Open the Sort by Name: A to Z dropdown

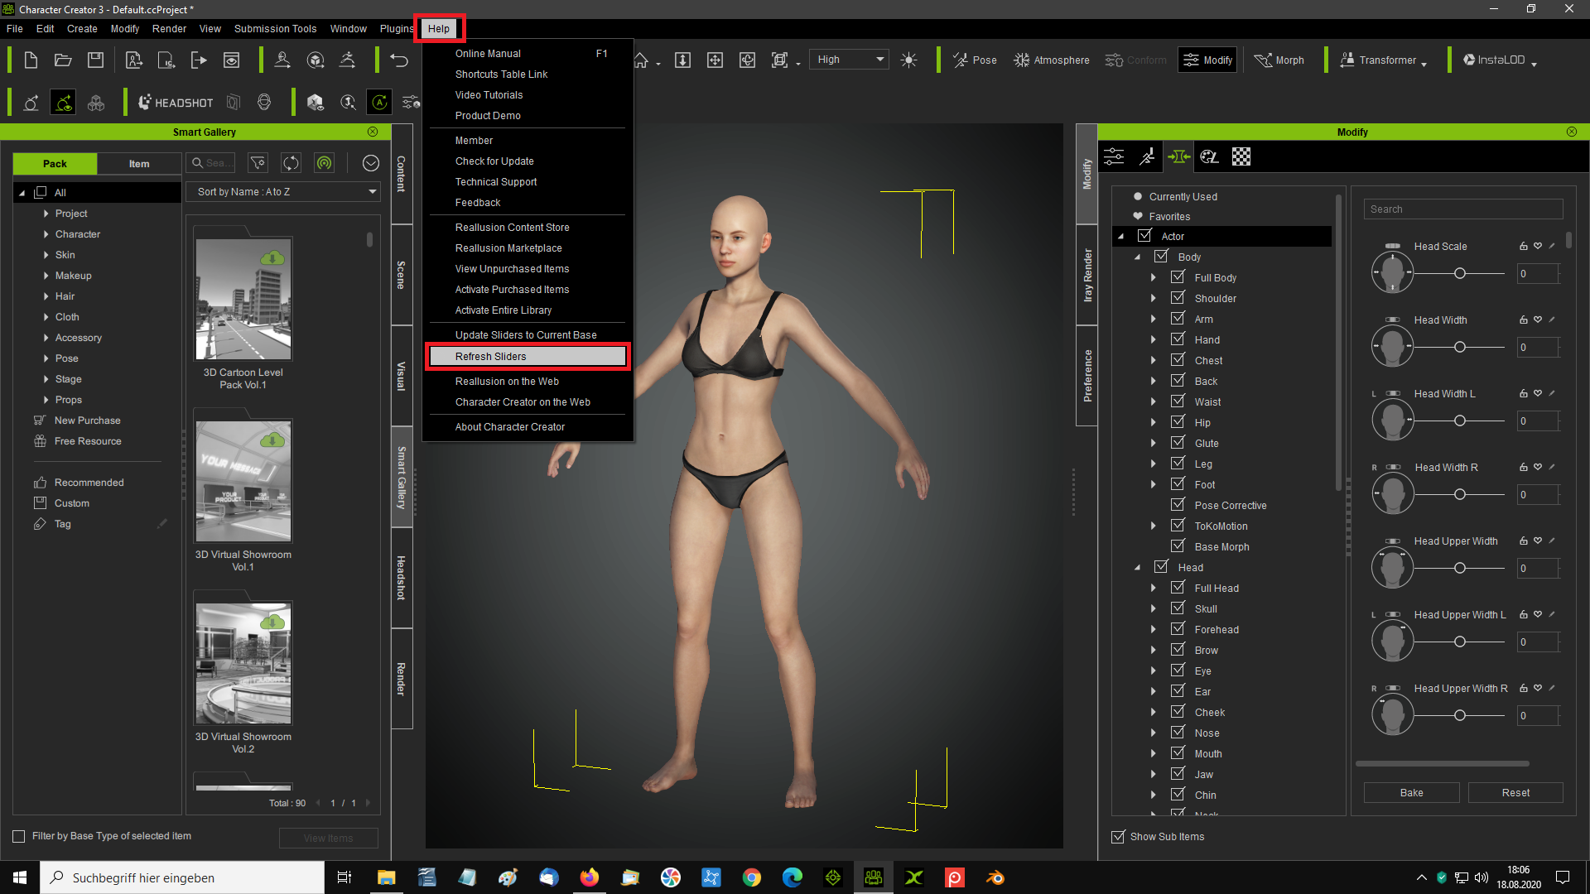click(283, 191)
